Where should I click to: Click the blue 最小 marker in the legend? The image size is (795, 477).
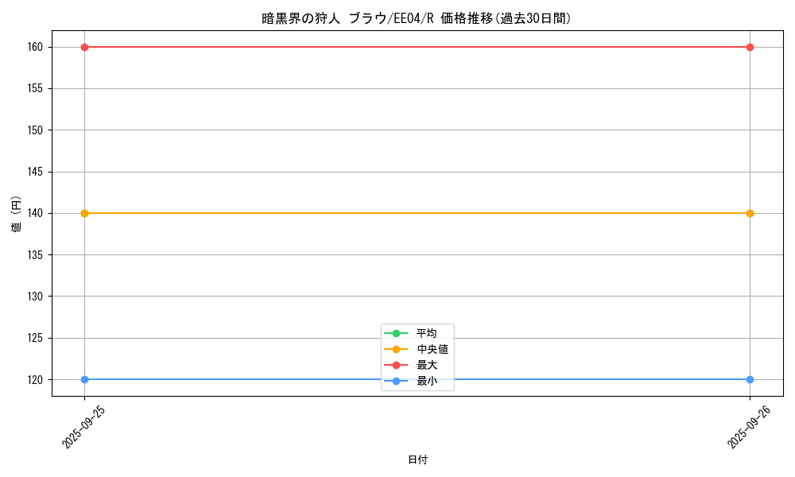coord(396,382)
